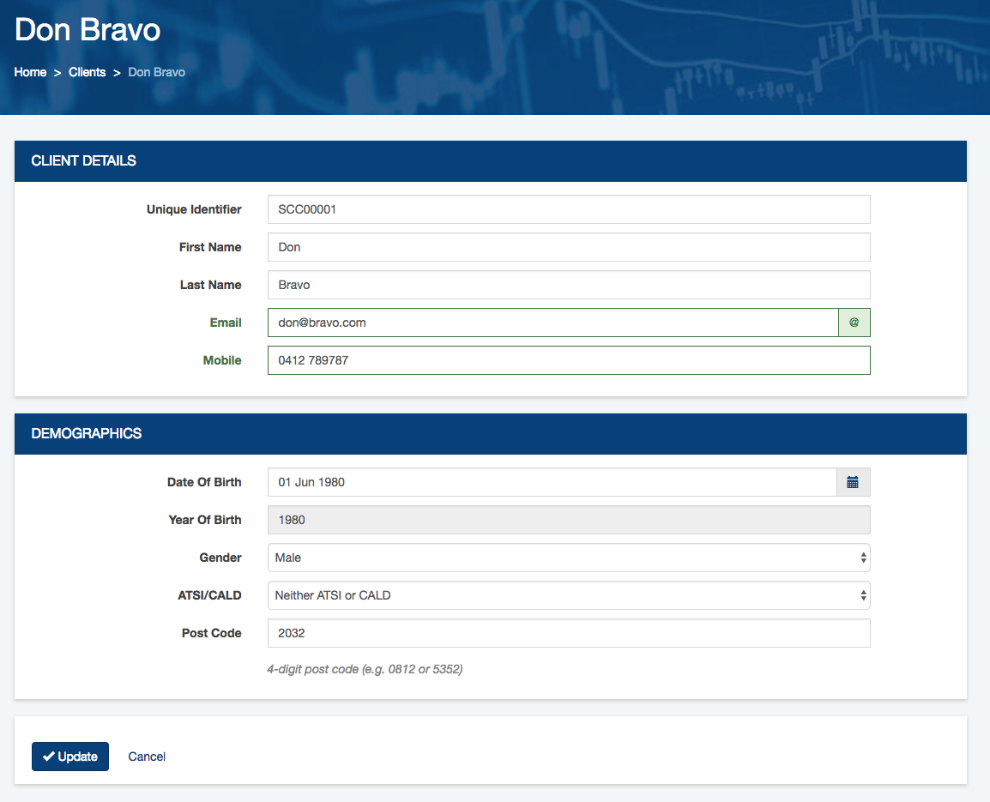Click the ATSI/CALD label

[209, 595]
